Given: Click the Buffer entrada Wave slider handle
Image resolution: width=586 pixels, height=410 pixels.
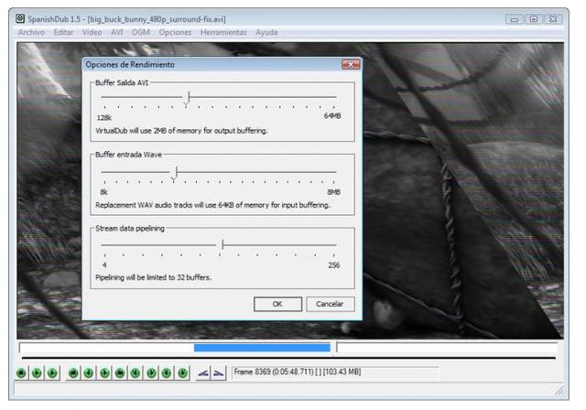Looking at the screenshot, I should [x=176, y=171].
